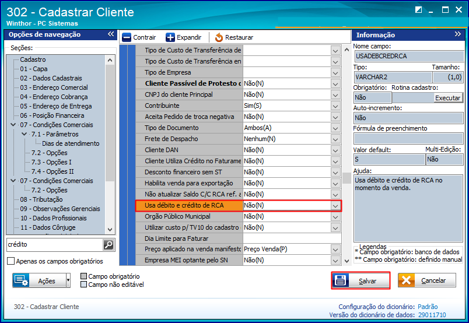Screen dimensions: 469x323
Task: Select 04 - Endereço Cobrança section
Action: pos(54,97)
